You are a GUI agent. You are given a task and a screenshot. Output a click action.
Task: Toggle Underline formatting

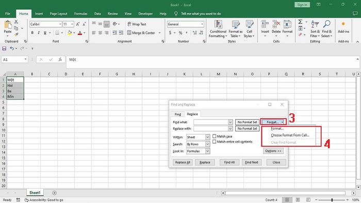(x=45, y=33)
